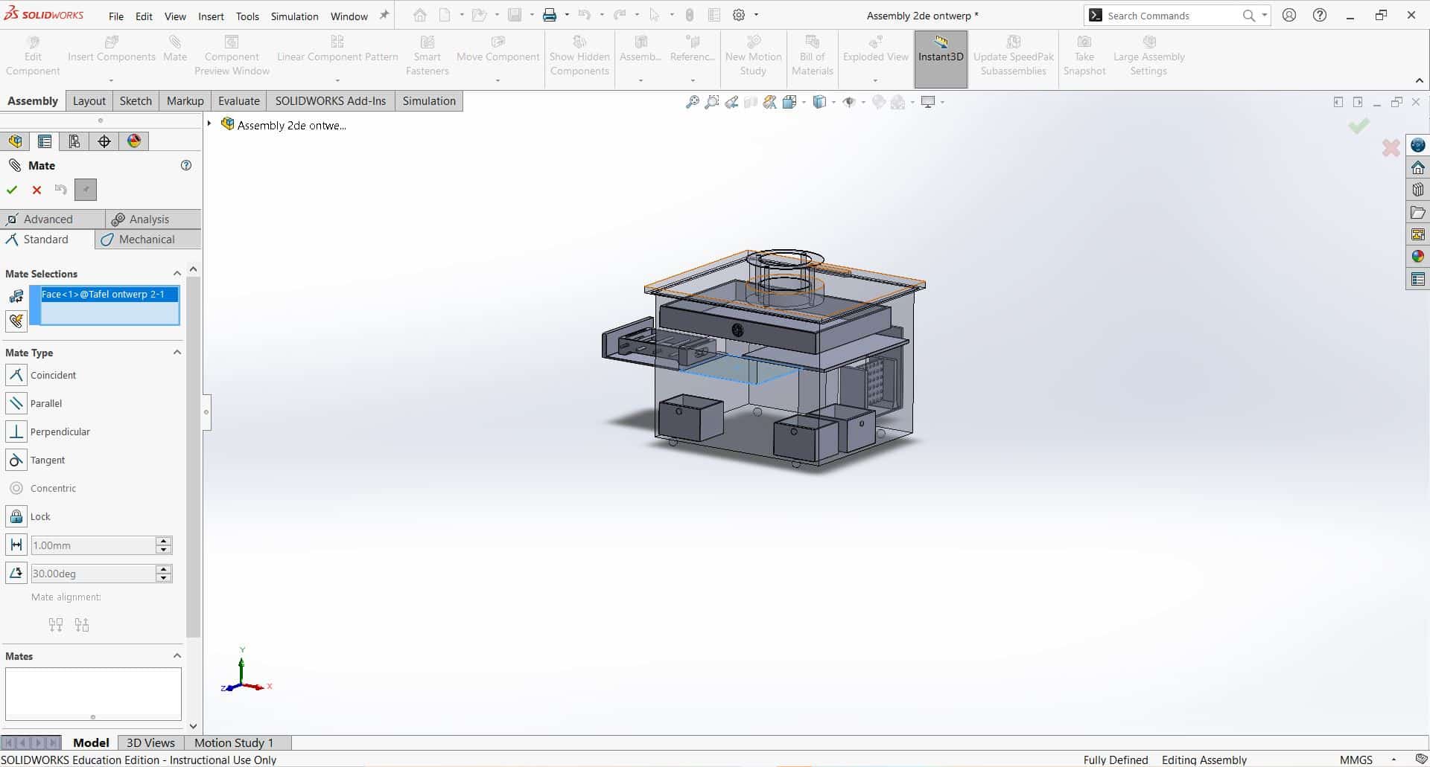Switch to the PropertyManager tab icon
This screenshot has width=1430, height=767.
(x=45, y=141)
